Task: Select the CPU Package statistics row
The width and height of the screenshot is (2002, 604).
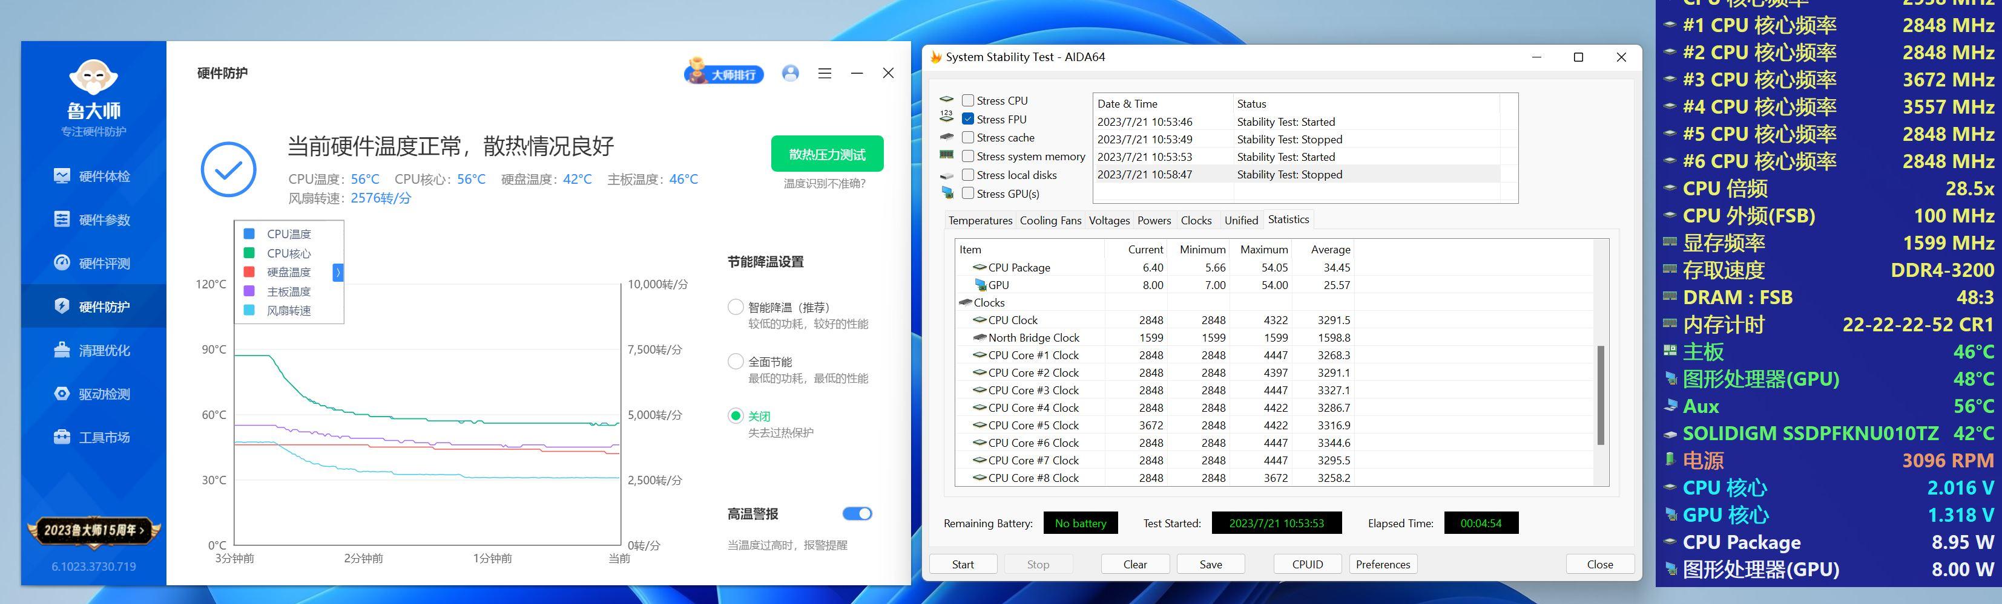Action: click(1274, 267)
